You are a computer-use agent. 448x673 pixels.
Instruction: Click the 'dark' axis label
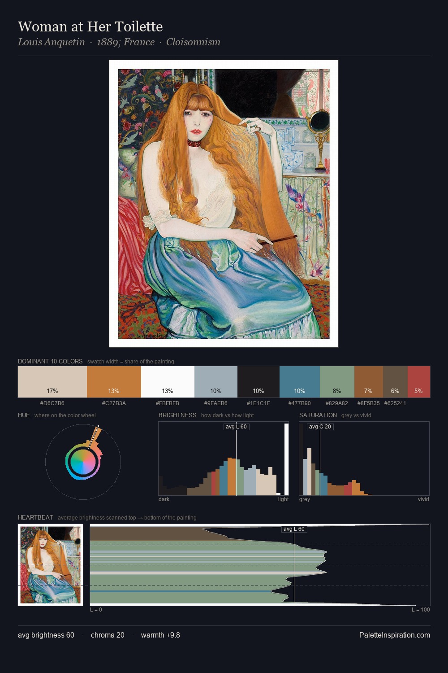pos(164,499)
